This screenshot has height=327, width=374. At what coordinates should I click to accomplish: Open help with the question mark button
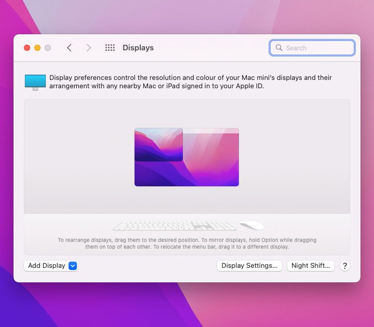[x=345, y=266]
